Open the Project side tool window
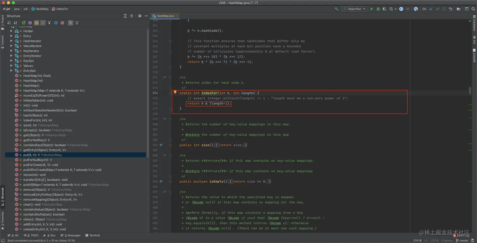This screenshot has height=243, width=477. [x=2, y=22]
